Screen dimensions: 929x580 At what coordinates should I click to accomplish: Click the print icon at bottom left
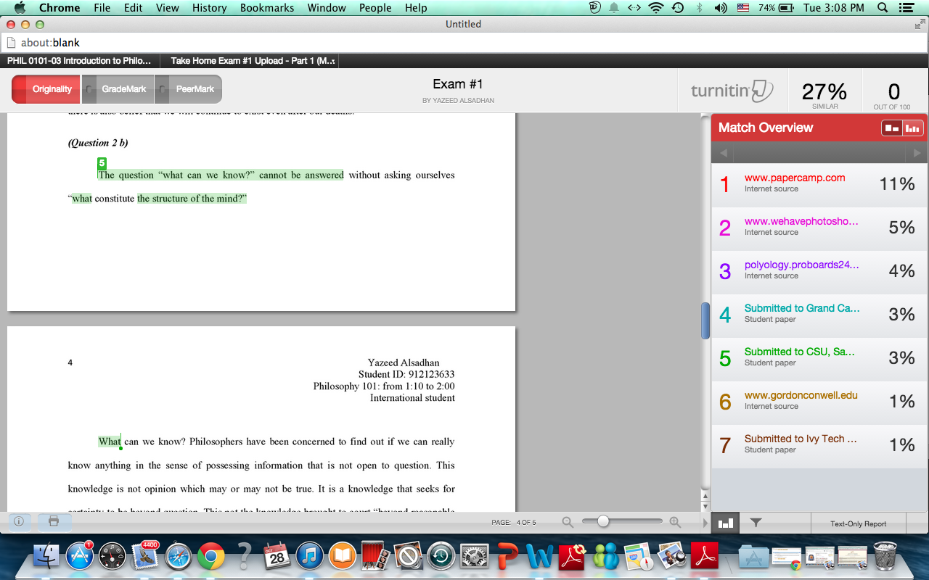(x=53, y=521)
